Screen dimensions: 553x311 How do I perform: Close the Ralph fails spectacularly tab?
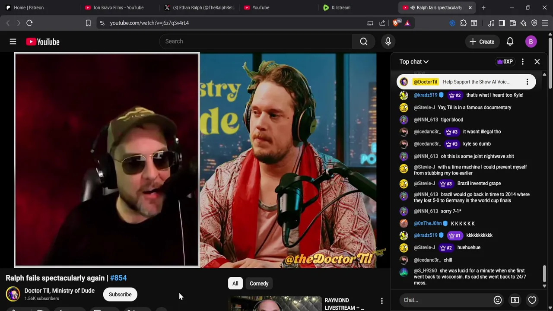tap(470, 7)
